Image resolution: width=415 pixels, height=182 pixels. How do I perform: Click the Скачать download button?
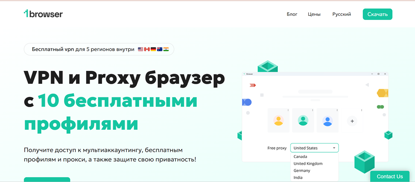click(377, 14)
